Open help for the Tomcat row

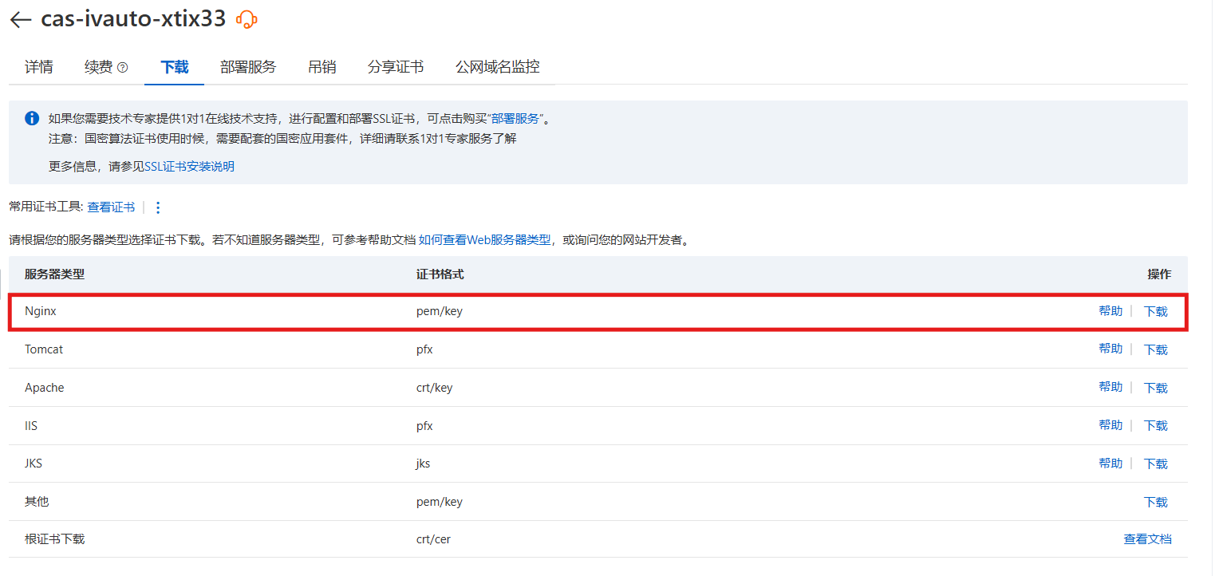pyautogui.click(x=1110, y=349)
